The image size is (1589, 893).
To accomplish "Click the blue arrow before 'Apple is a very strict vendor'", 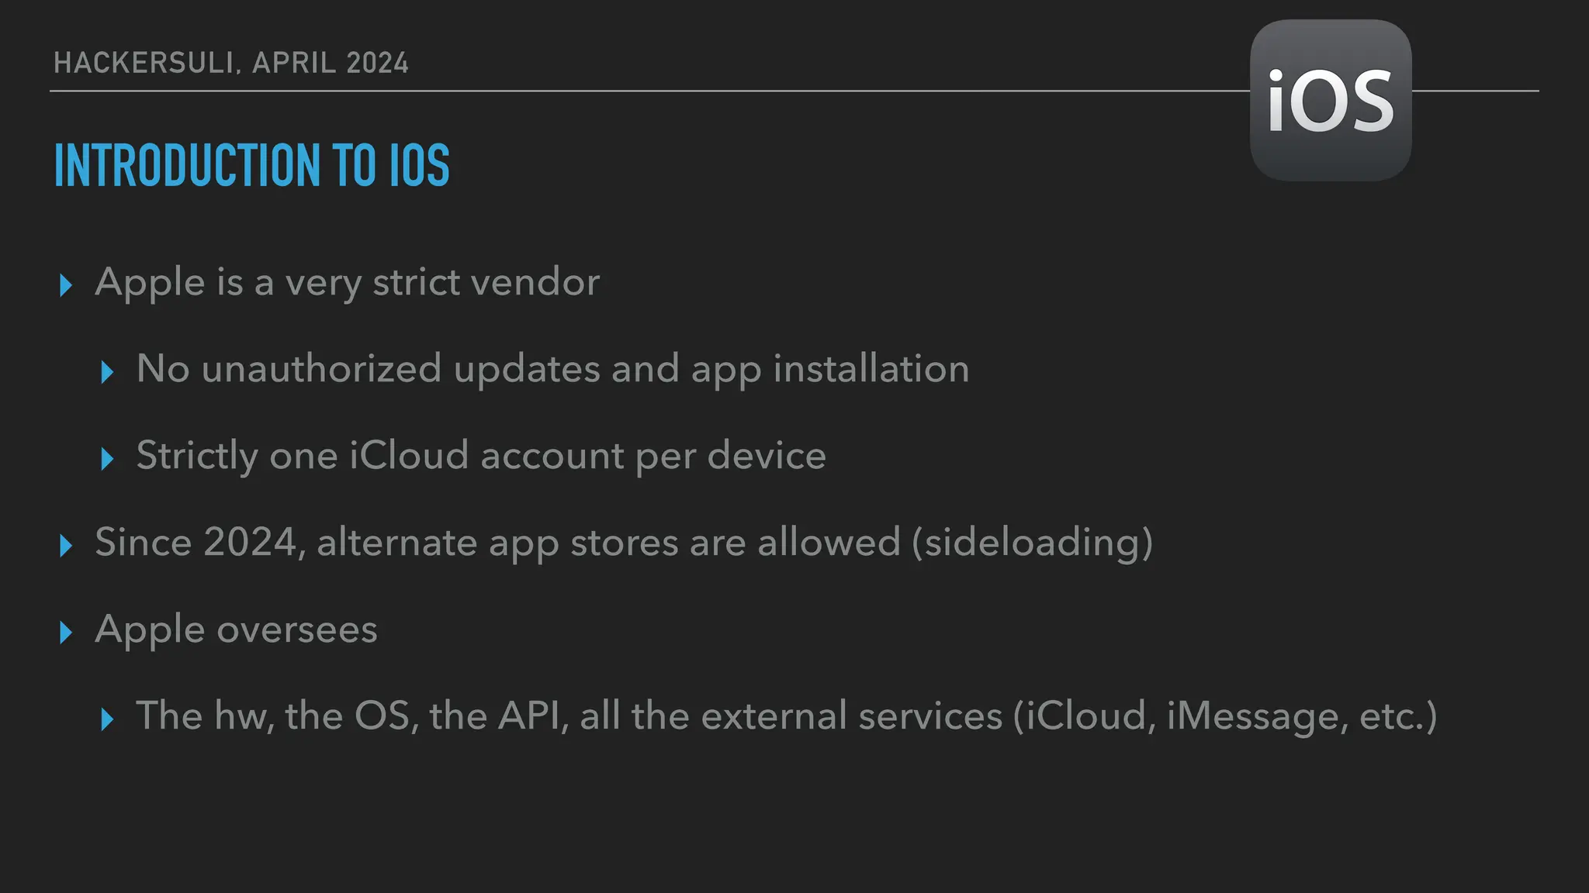I will pyautogui.click(x=66, y=285).
